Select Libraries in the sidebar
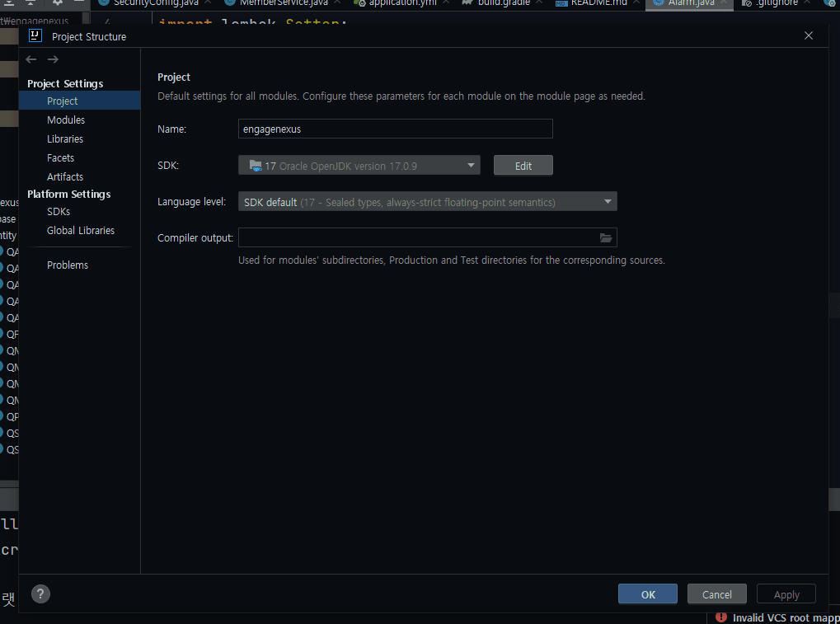The width and height of the screenshot is (840, 624). pyautogui.click(x=65, y=139)
